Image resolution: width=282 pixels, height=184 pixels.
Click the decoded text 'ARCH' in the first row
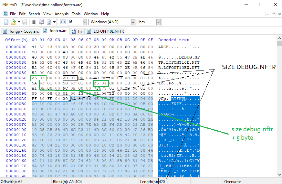click(163, 47)
